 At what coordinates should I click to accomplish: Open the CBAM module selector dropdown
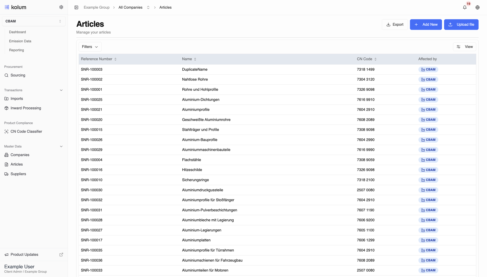(34, 21)
